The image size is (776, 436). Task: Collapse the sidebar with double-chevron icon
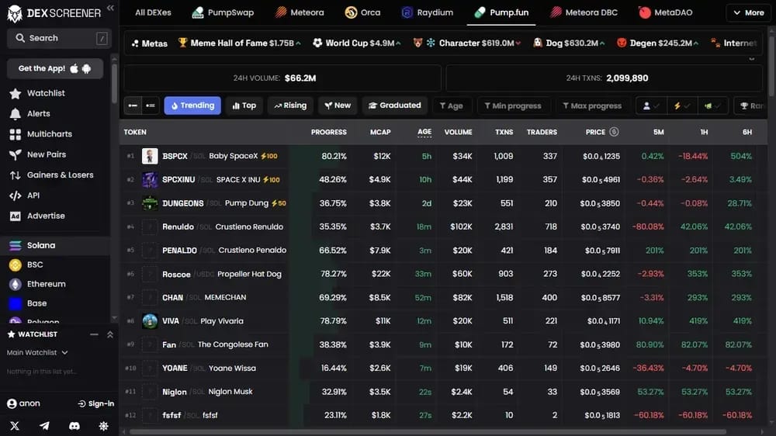coord(110,8)
